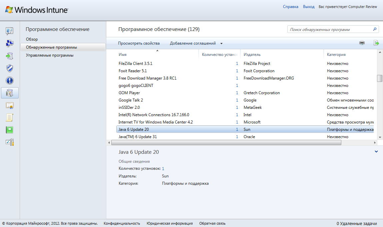Image resolution: width=383 pixels, height=227 pixels.
Task: Click the vertical scrollbar thumb
Action: [x=380, y=78]
